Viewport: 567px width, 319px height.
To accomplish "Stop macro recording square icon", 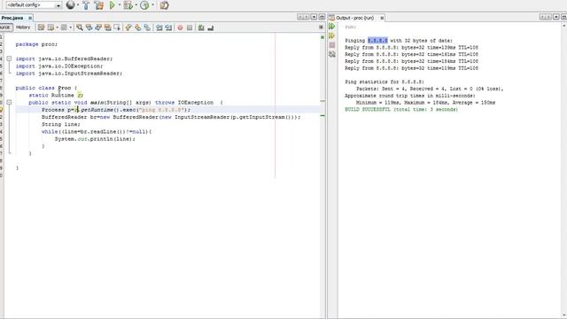I will [x=190, y=27].
